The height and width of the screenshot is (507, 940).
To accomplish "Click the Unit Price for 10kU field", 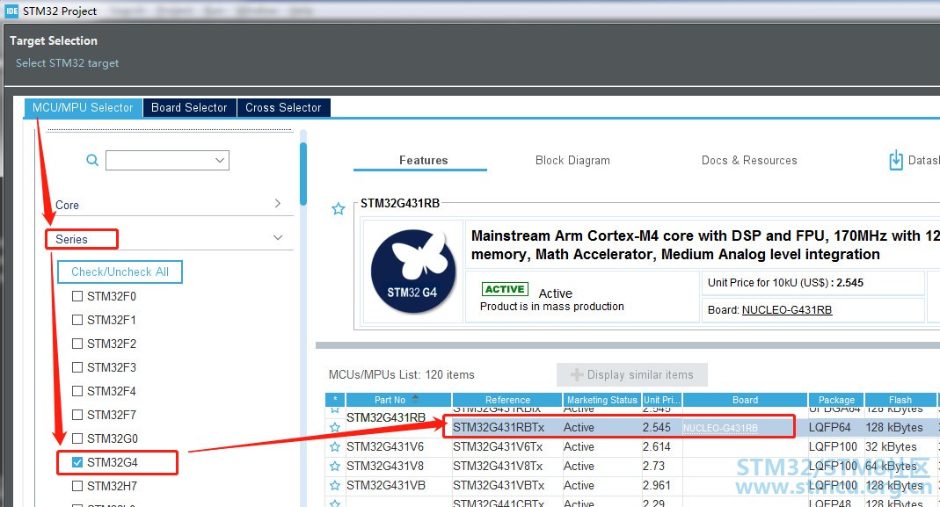I will 812,283.
